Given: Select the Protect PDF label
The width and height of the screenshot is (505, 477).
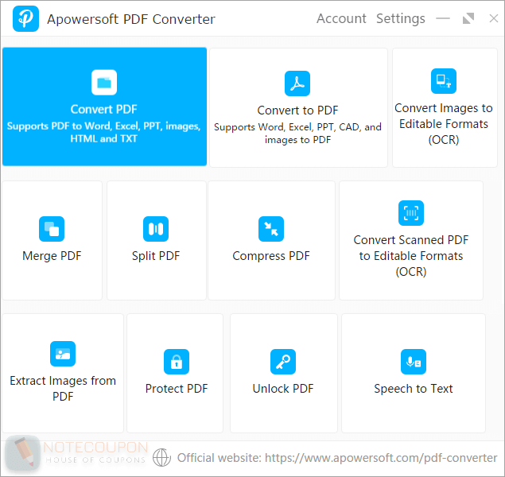Looking at the screenshot, I should coord(177,389).
